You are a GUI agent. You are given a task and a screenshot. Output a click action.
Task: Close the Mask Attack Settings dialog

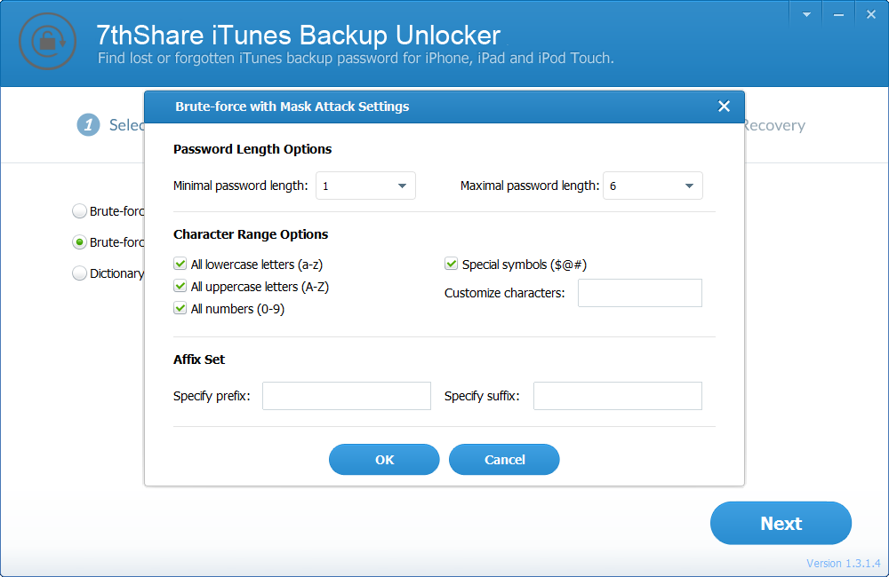click(724, 107)
